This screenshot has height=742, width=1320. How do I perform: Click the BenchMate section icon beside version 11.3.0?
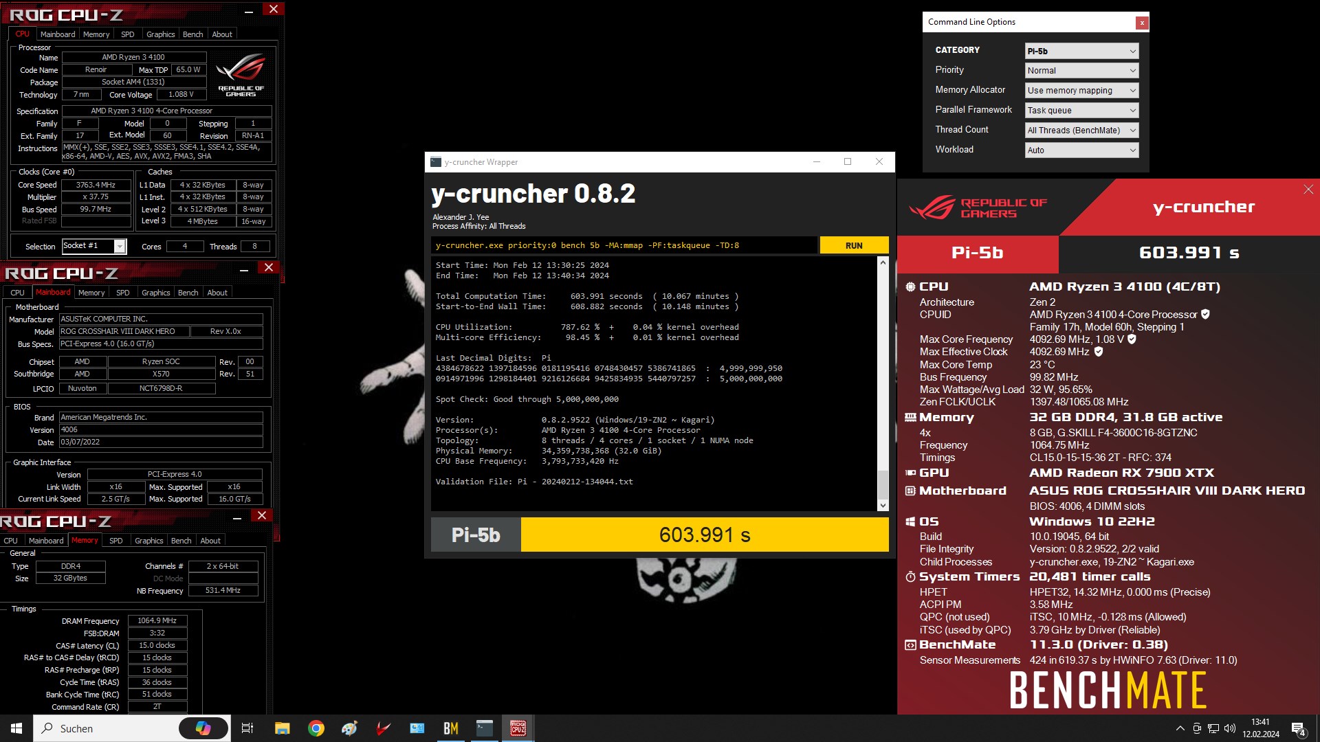(910, 644)
